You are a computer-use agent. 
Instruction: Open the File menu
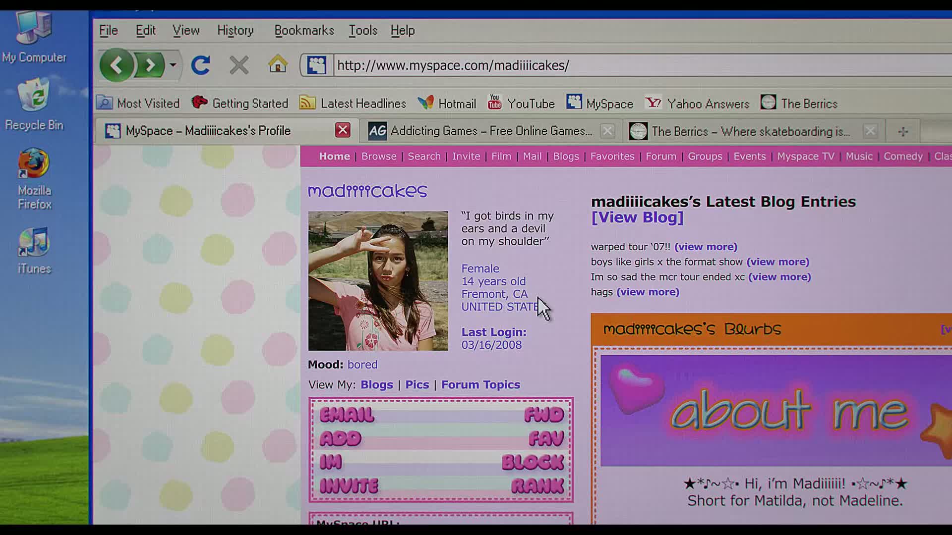tap(108, 31)
